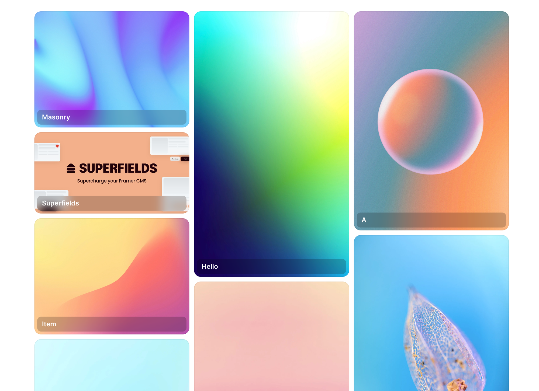This screenshot has height=391, width=539.
Task: Click the A label bar
Action: (431, 220)
